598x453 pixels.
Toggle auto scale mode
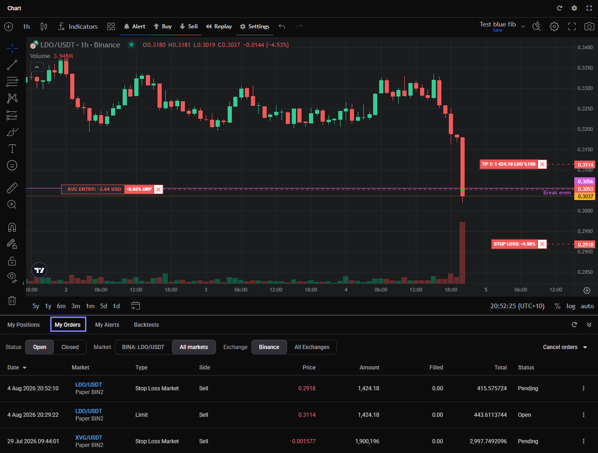point(587,306)
